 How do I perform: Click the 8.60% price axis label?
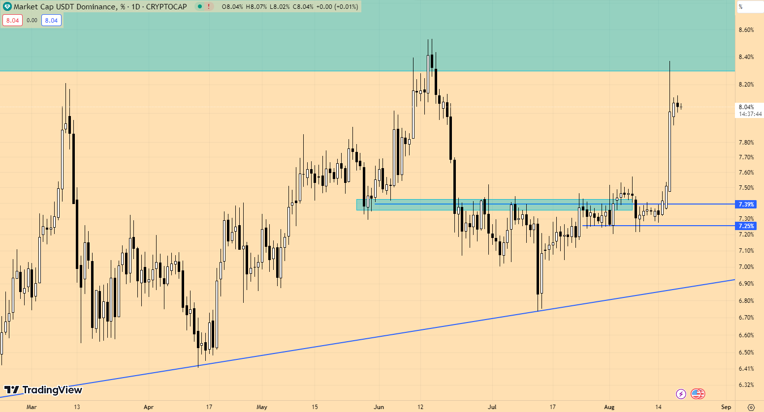click(x=746, y=30)
